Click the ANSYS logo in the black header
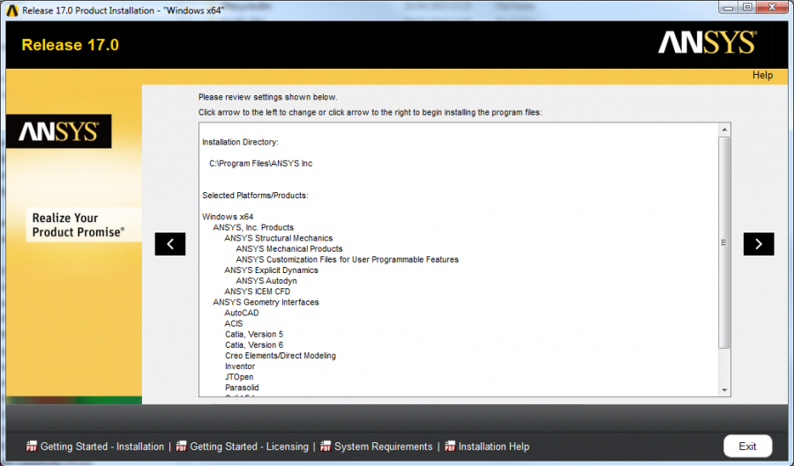 (707, 43)
